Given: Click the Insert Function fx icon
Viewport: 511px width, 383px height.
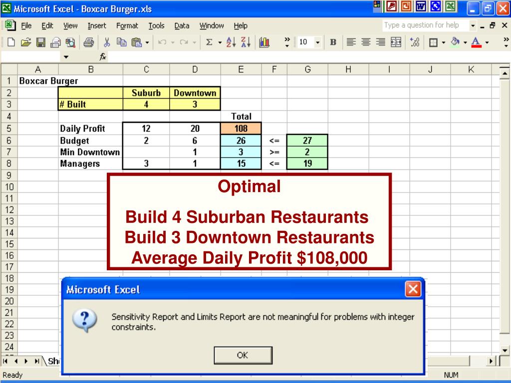Looking at the screenshot, I should [x=103, y=57].
